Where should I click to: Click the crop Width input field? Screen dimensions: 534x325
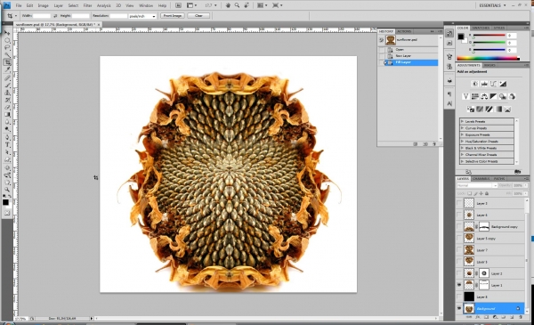pos(41,16)
